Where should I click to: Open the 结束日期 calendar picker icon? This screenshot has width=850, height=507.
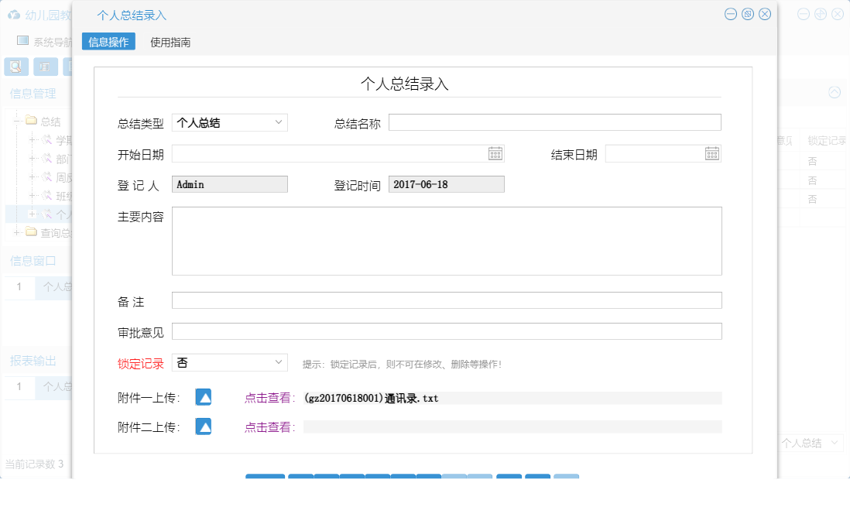pos(712,152)
